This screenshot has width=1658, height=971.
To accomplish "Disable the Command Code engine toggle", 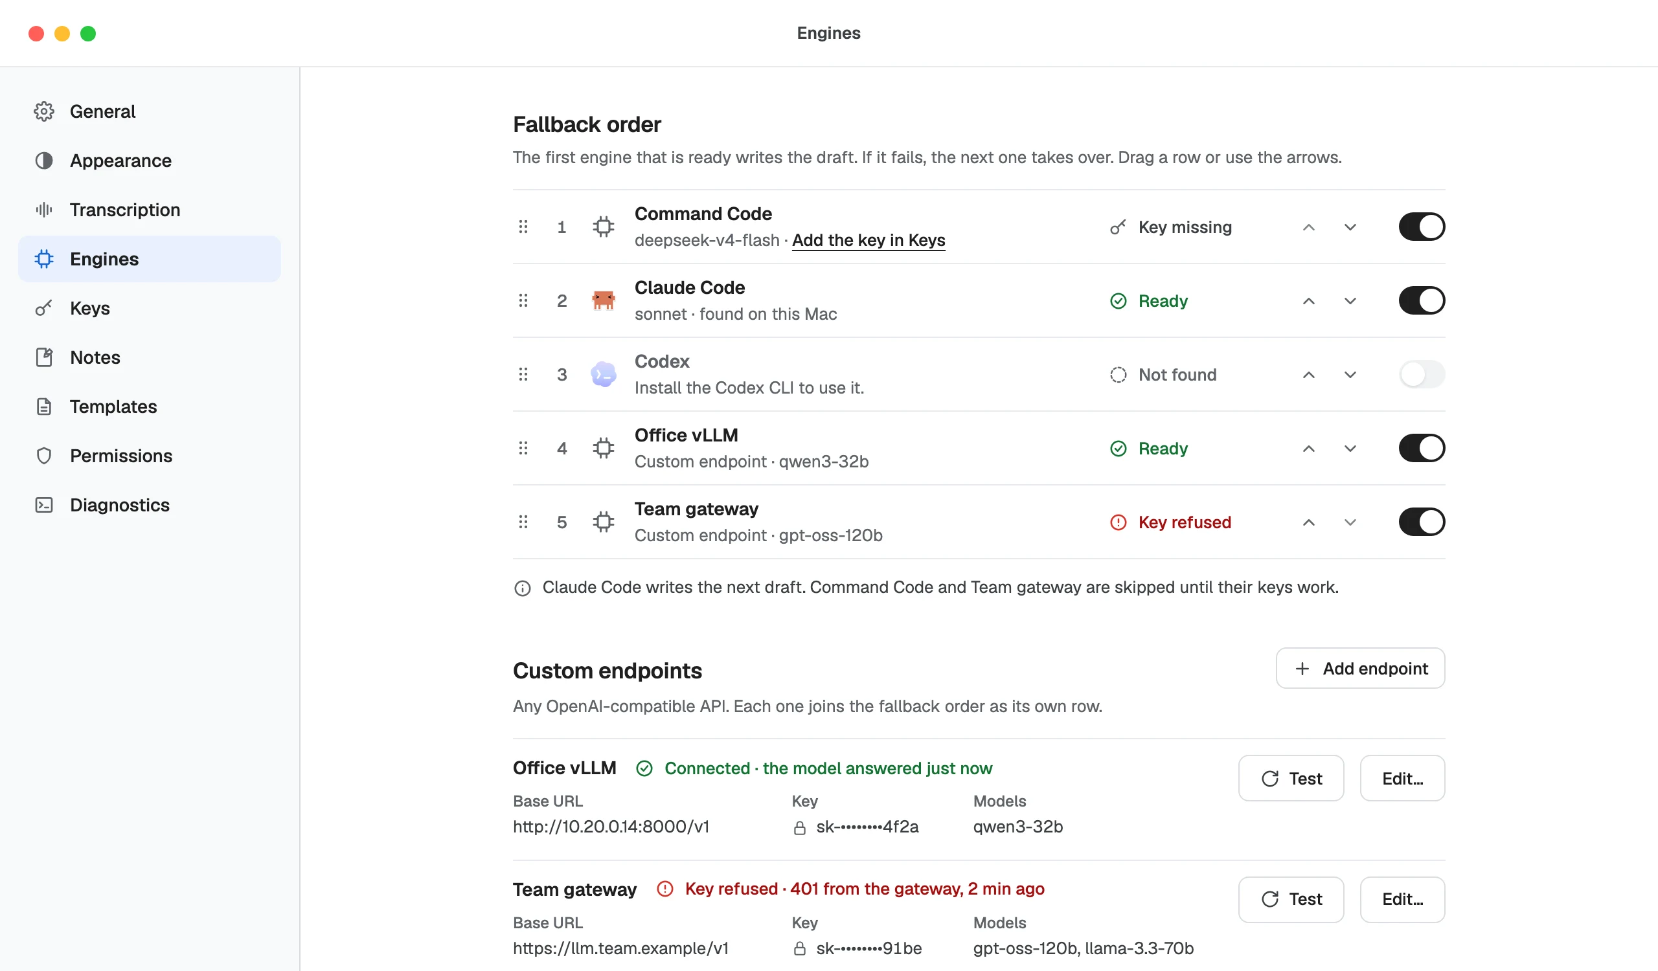I will pyautogui.click(x=1421, y=227).
